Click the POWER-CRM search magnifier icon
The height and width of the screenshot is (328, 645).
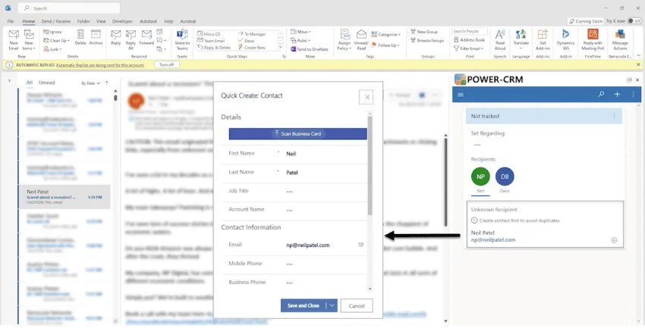(x=601, y=94)
